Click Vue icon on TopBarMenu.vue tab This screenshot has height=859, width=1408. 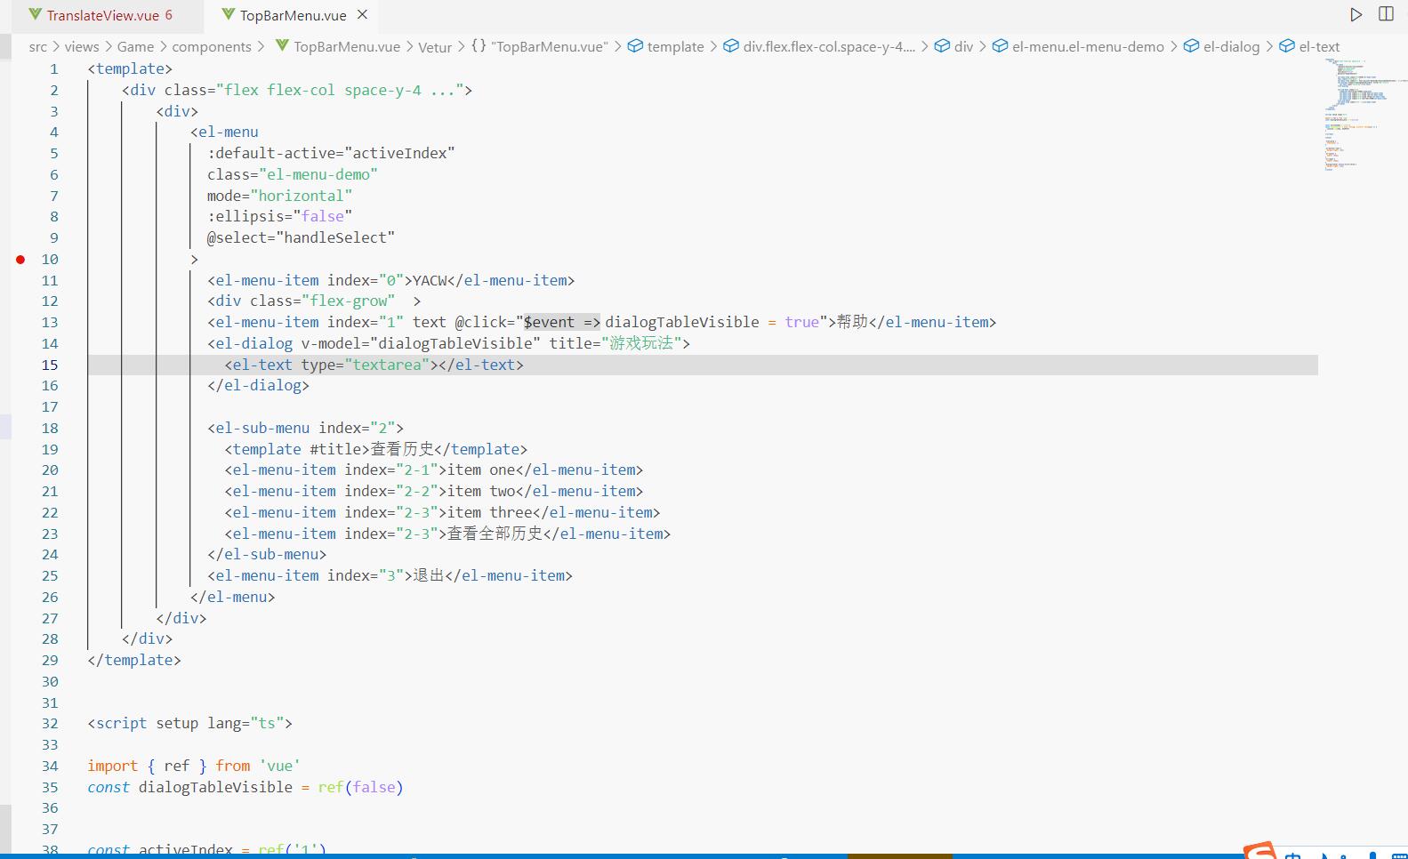(x=229, y=14)
